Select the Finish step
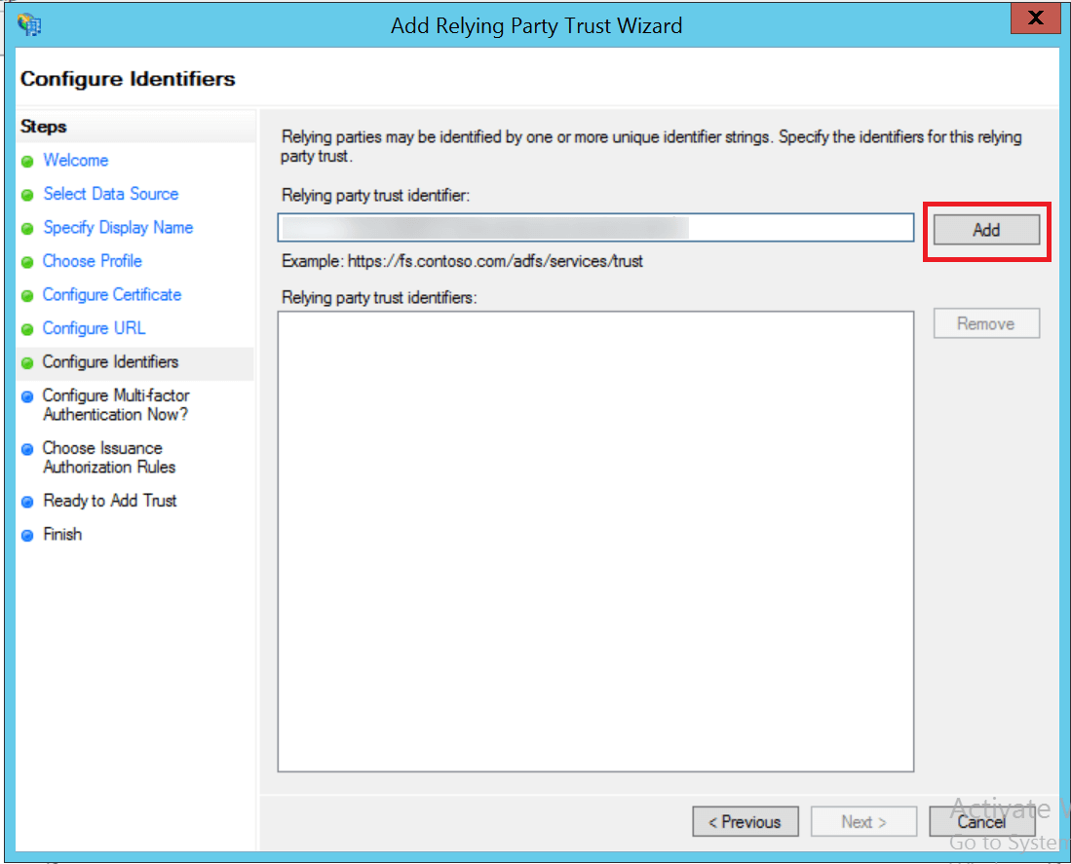This screenshot has width=1071, height=864. click(x=62, y=534)
